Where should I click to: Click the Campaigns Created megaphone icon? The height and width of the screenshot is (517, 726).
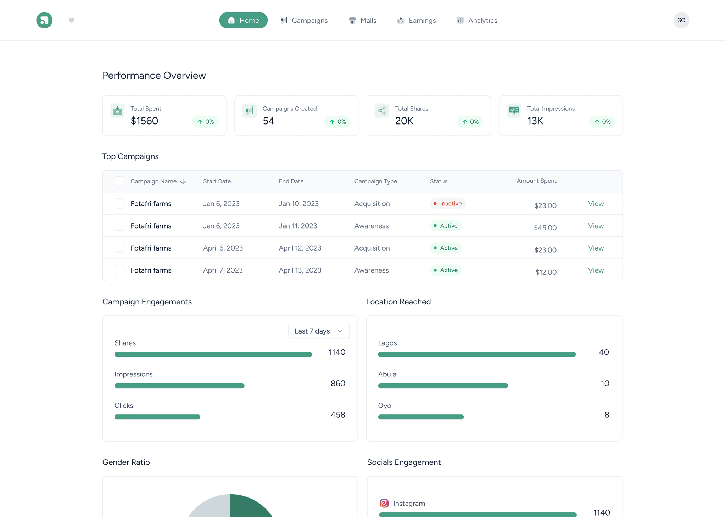pyautogui.click(x=250, y=110)
